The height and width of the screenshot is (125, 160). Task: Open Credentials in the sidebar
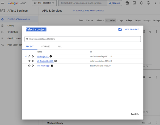point(13,32)
